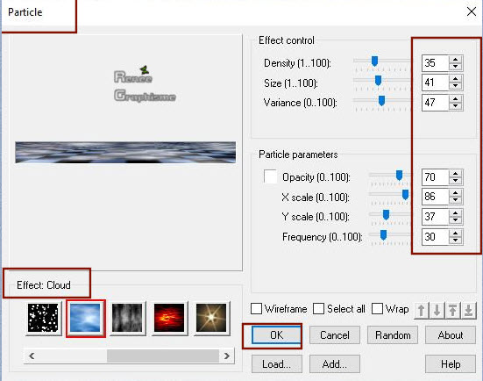
Task: Decrease the Frequency value with down arrow
Action: (x=455, y=241)
